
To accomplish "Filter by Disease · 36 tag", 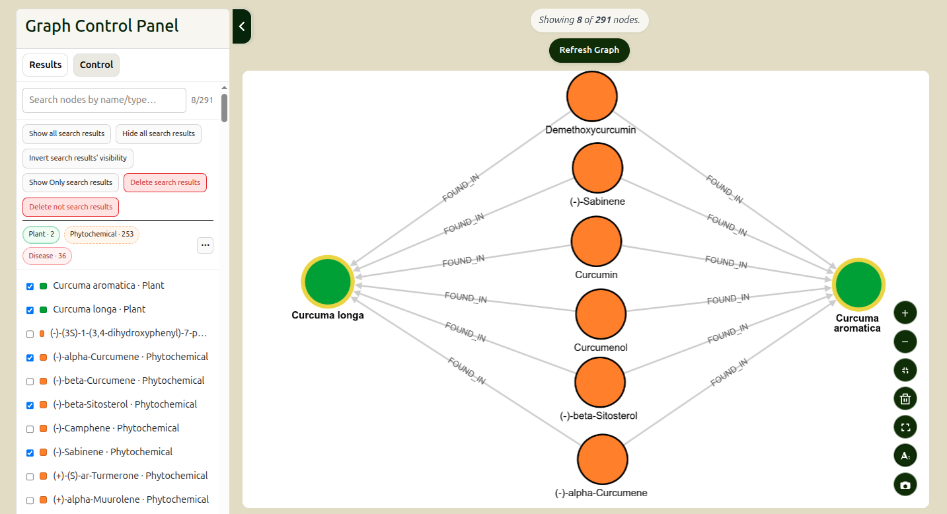I will point(47,256).
